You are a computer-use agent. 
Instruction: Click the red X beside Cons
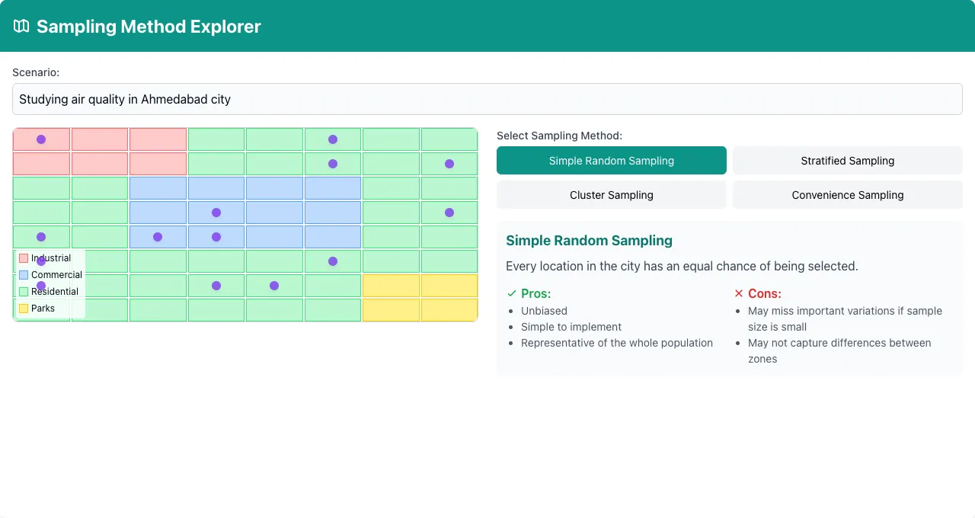coord(738,293)
